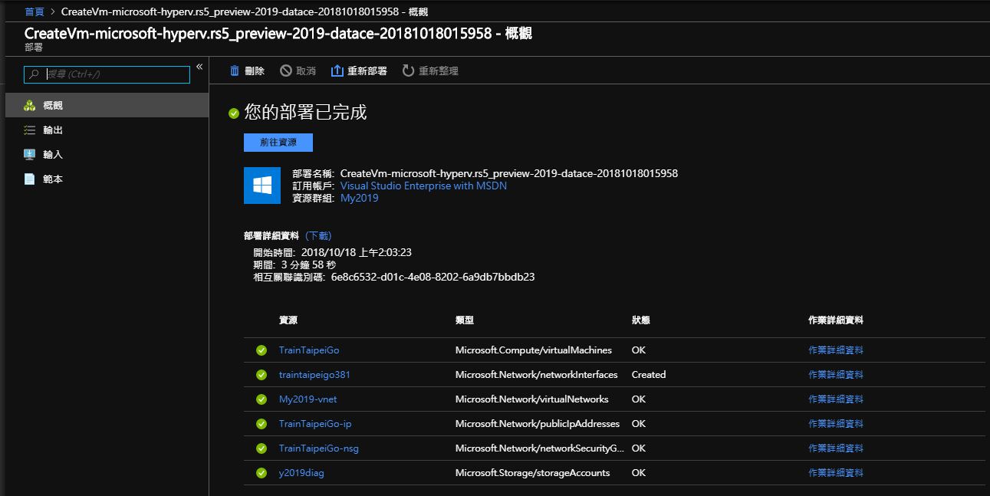The image size is (990, 496).
Task: Open 作業詳細資料 for TrainTaipeiGo row
Action: [836, 350]
